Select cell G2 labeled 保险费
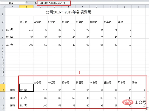This screenshot has height=111, width=149. coord(96,20)
